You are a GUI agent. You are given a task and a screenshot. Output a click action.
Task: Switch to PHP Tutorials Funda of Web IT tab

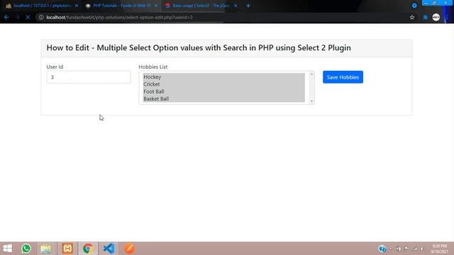[x=121, y=6]
